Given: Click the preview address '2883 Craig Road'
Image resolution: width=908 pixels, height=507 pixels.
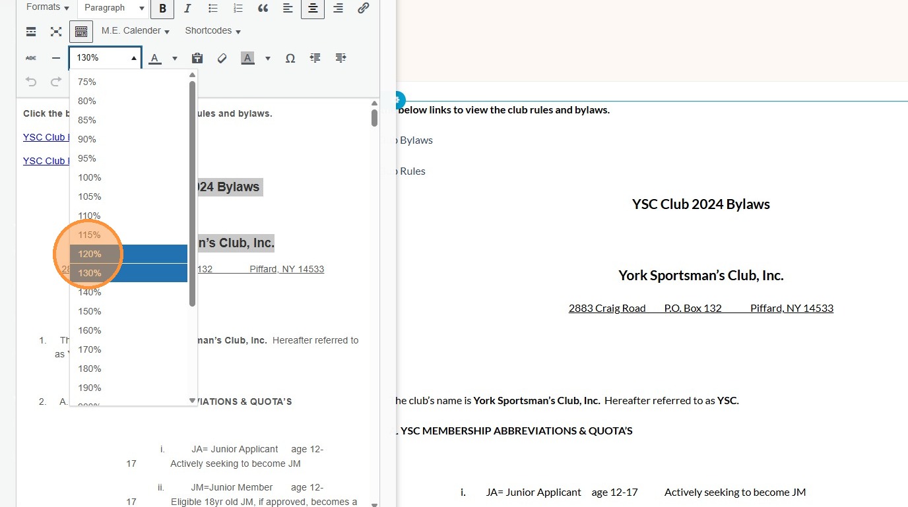Looking at the screenshot, I should pos(607,309).
